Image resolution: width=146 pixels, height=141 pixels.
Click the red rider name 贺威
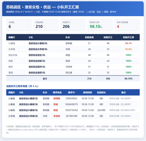point(55,104)
